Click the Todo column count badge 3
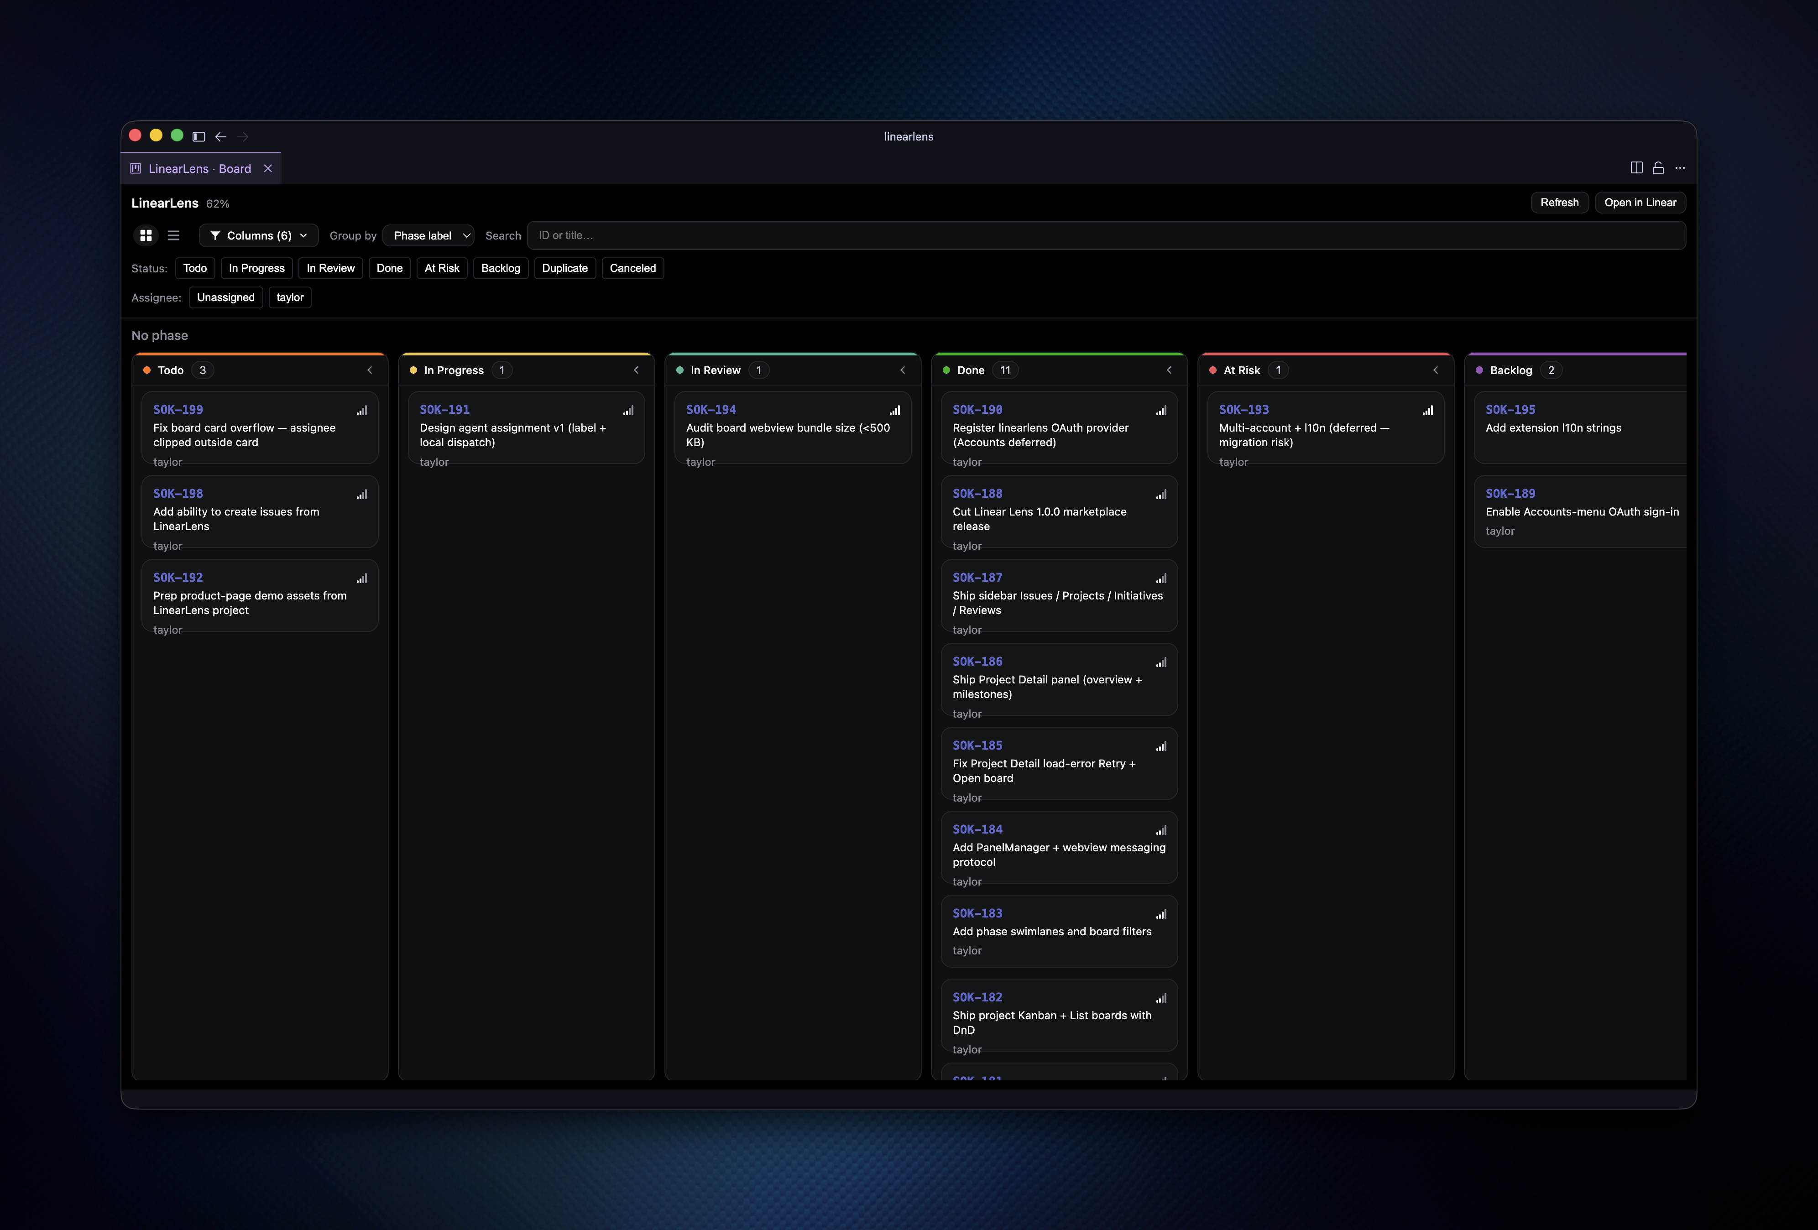The image size is (1818, 1230). (x=203, y=370)
